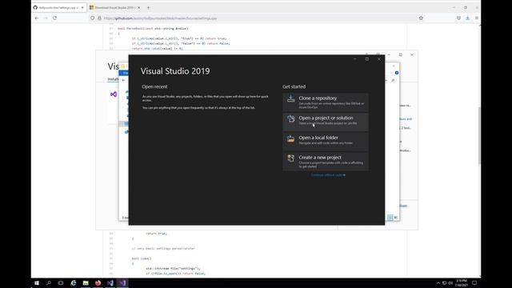The width and height of the screenshot is (512, 288).
Task: Open the browser hamburger menu
Action: click(x=477, y=18)
